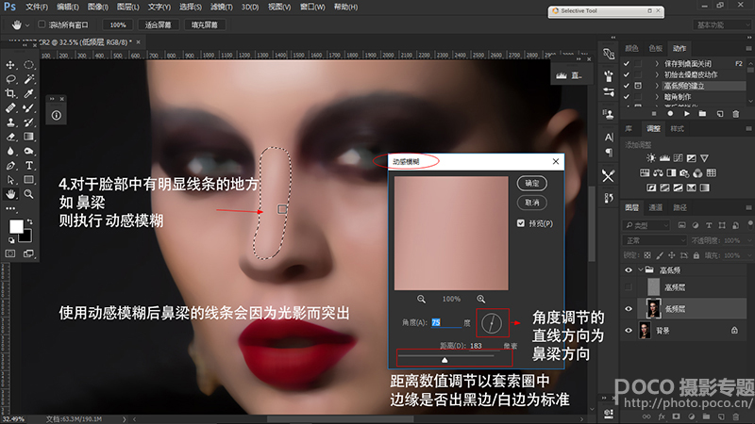
Task: Select the Zoom tool in toolbar
Action: coord(29,193)
